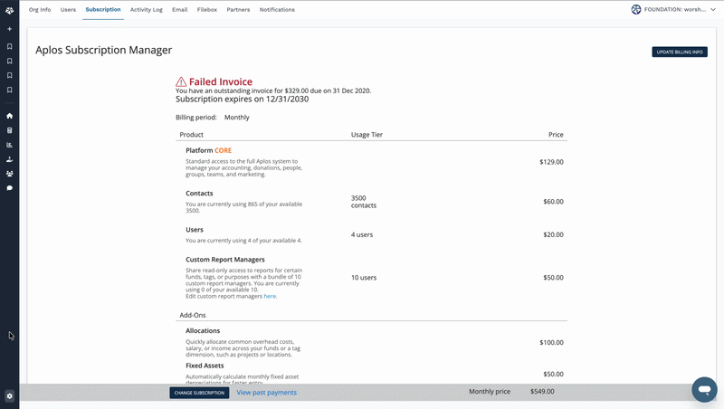724x409 pixels.
Task: Open the live chat bubble widget
Action: (704, 389)
